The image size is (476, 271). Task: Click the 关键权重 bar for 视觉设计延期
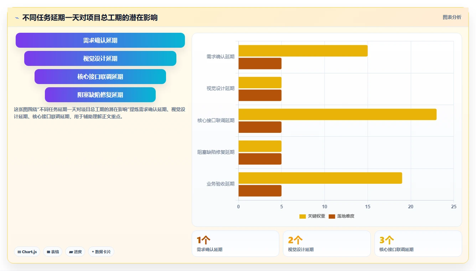(x=260, y=83)
